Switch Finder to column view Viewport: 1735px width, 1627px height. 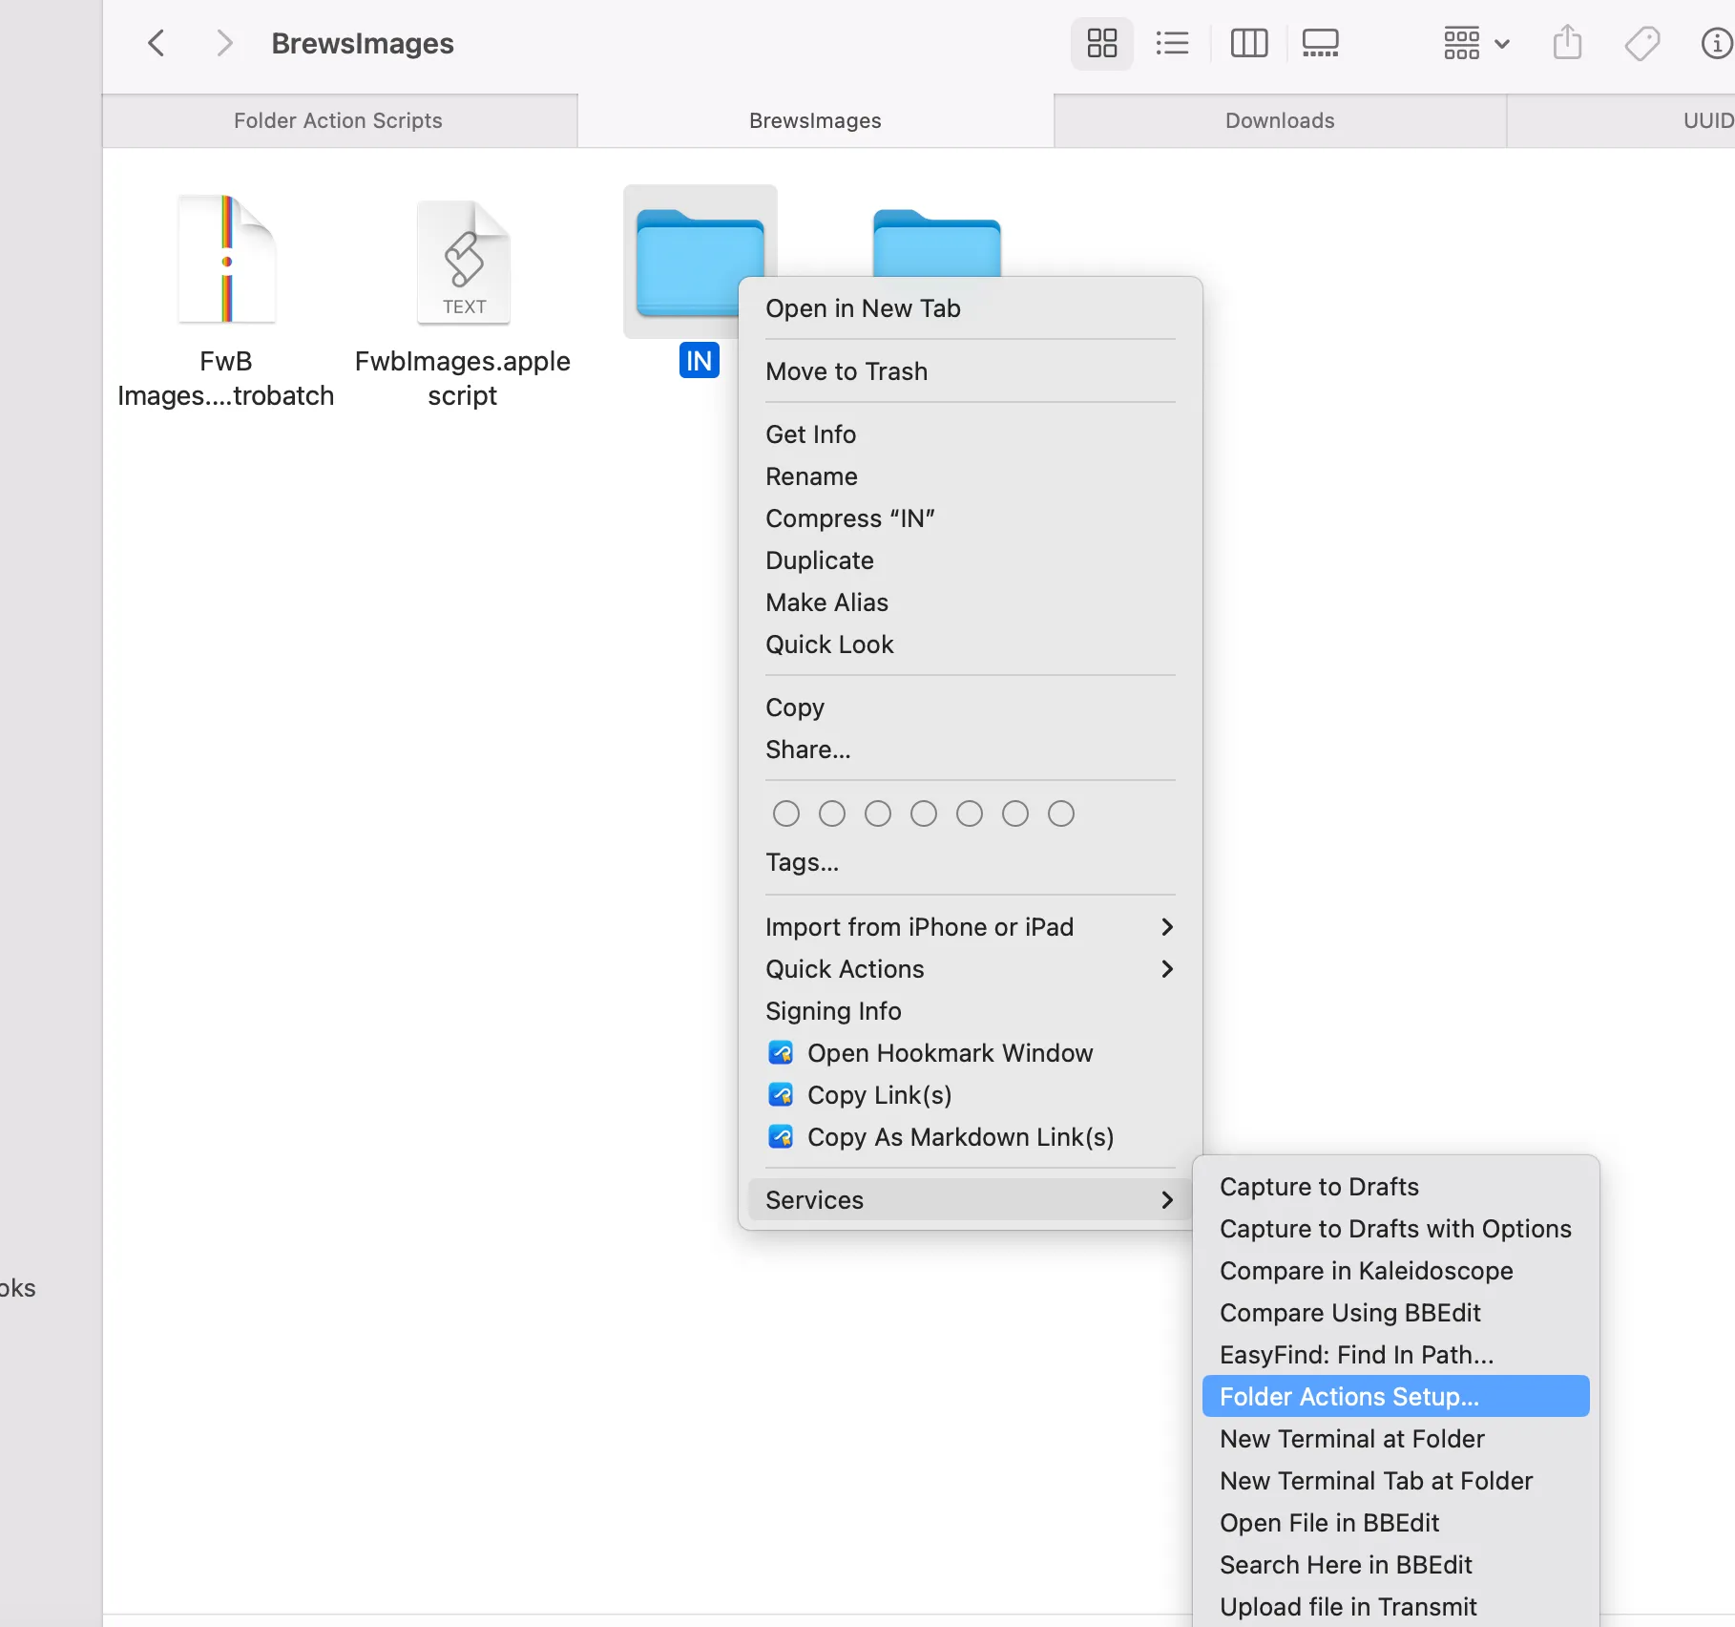[1248, 43]
